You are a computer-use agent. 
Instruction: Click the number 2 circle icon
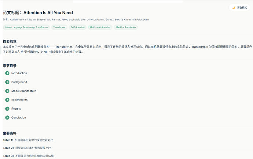(7, 82)
